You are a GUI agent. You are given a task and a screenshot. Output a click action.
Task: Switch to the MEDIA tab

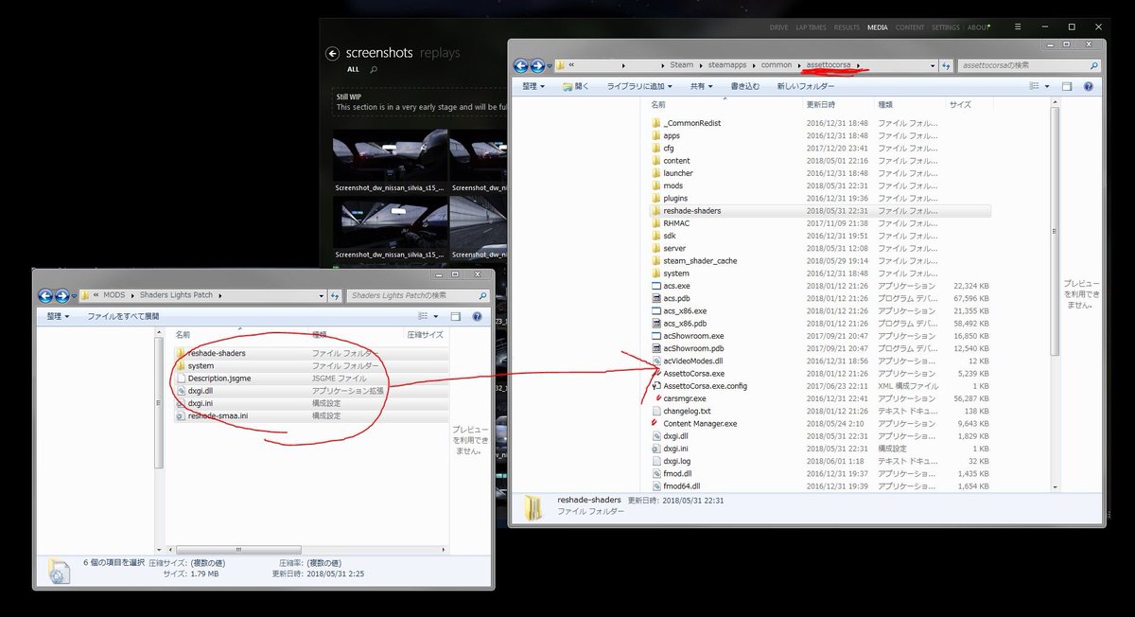tap(878, 28)
